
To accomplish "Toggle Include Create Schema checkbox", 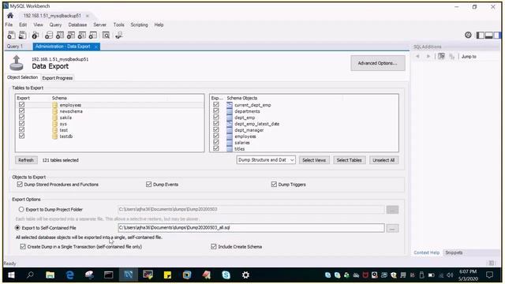I will click(x=214, y=247).
